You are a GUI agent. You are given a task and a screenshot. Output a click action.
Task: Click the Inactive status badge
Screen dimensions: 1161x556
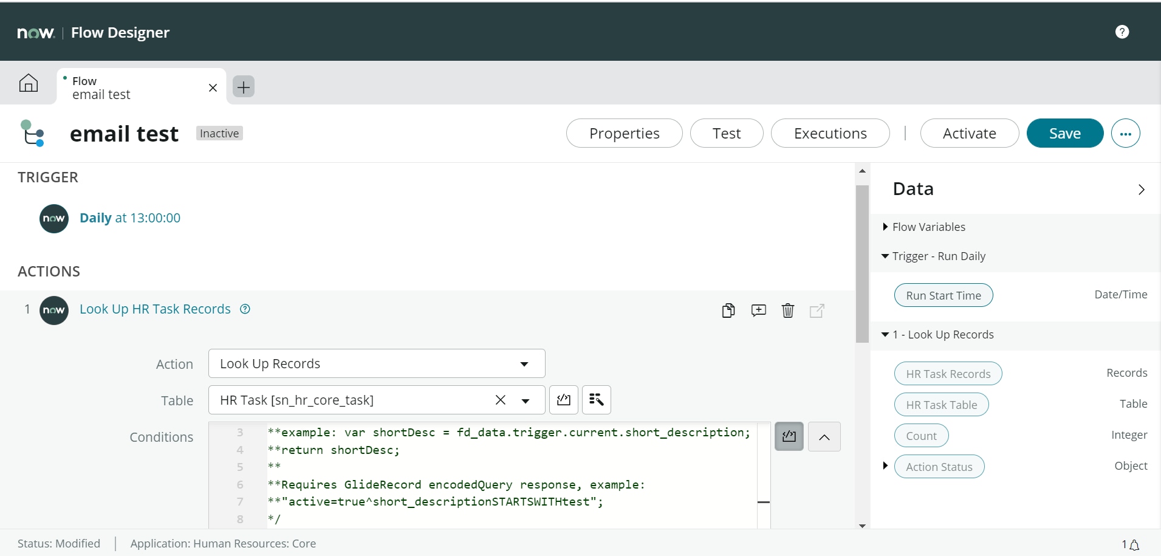tap(219, 133)
